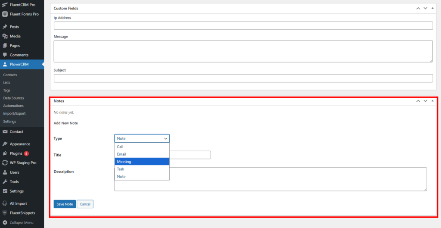Screen dimensions: 441x228
Task: Click the Posts pin icon in sidebar
Action: click(x=5, y=27)
